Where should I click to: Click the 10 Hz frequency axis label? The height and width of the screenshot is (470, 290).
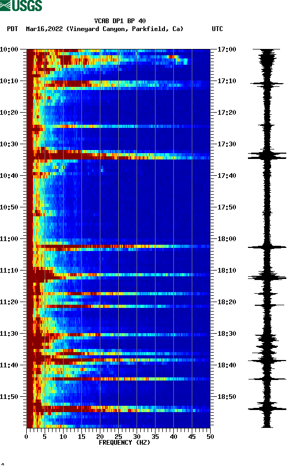[63, 437]
